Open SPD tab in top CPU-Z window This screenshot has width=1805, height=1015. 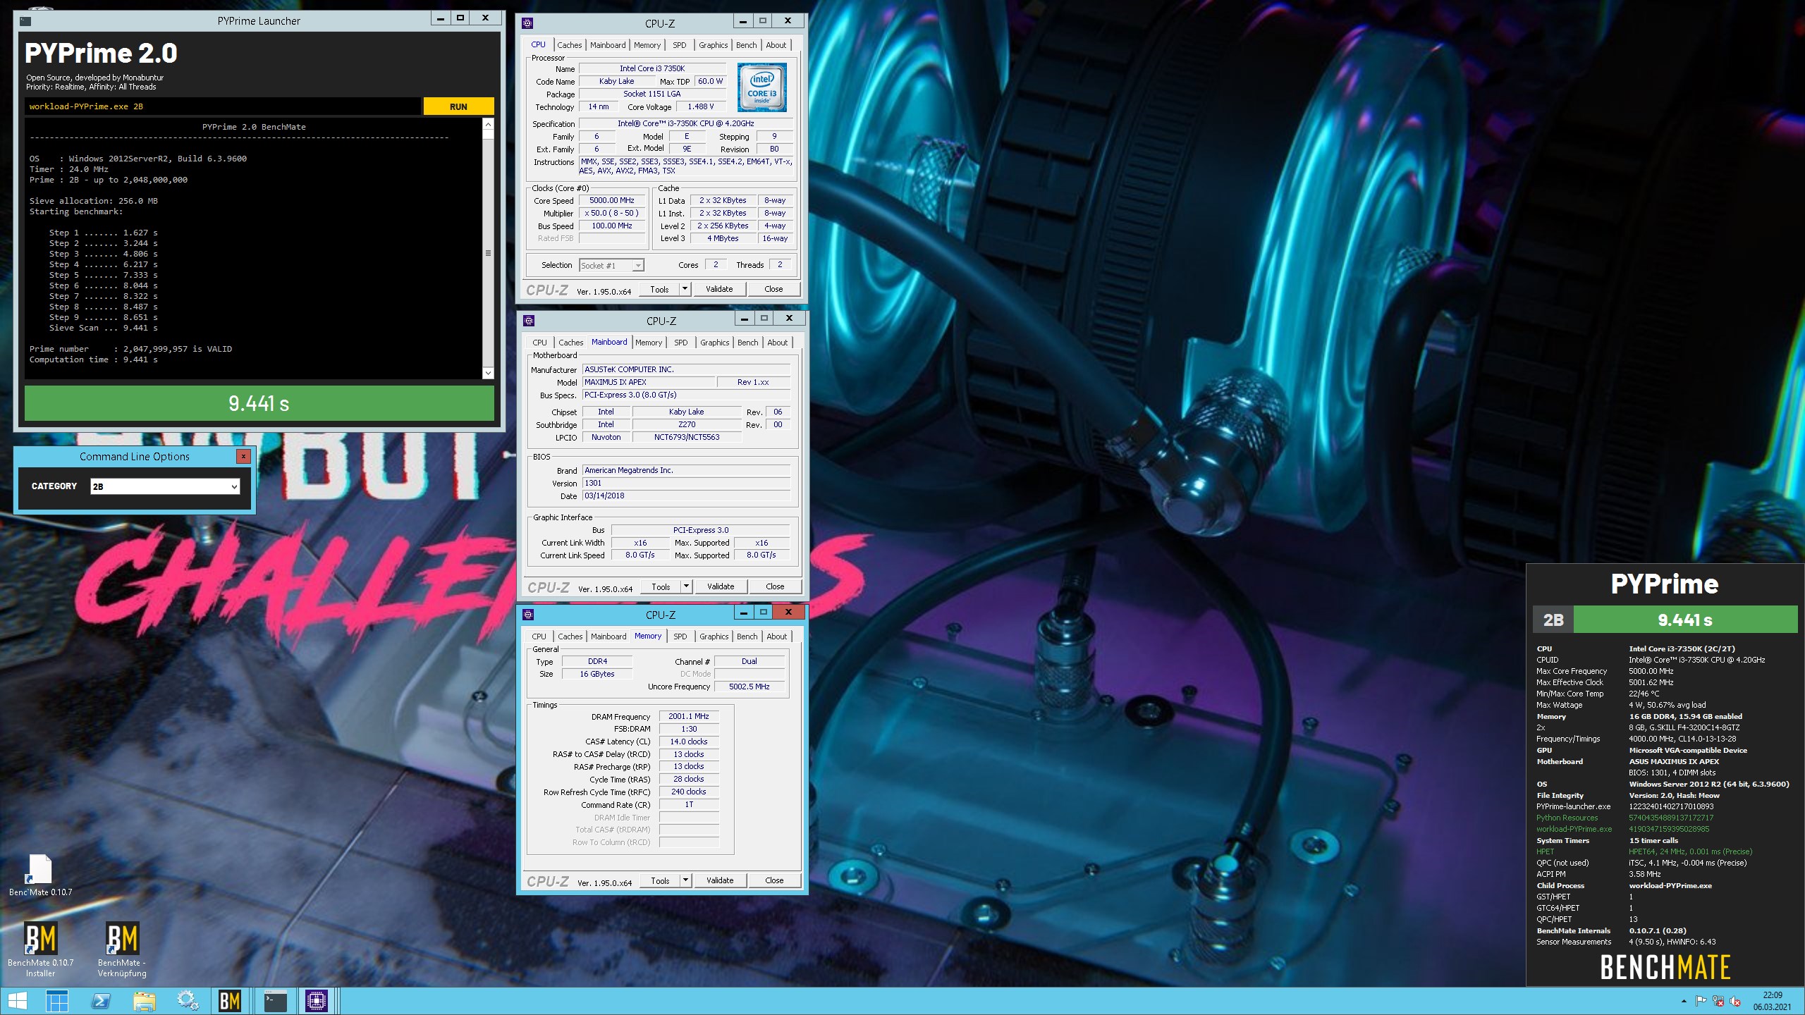click(x=679, y=45)
